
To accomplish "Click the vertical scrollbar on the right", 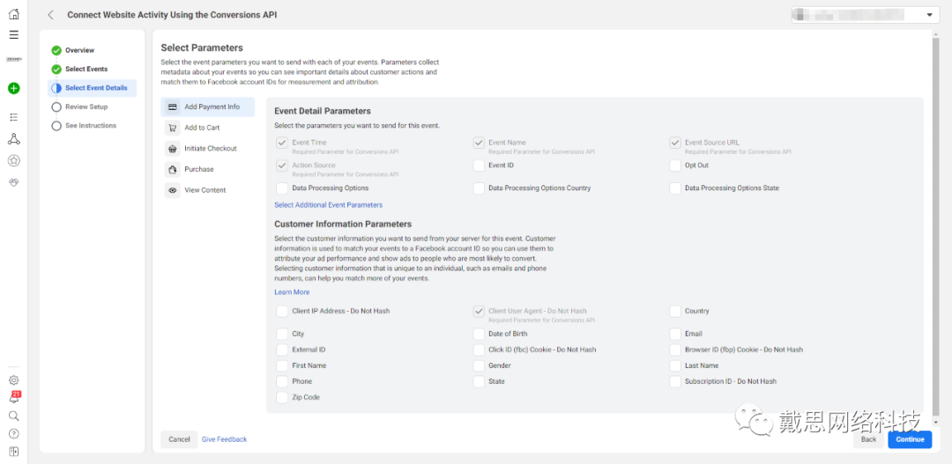I will (935, 220).
